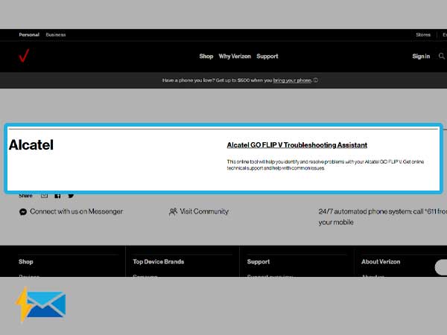447x335 pixels.
Task: Open the Support menu
Action: (x=267, y=57)
